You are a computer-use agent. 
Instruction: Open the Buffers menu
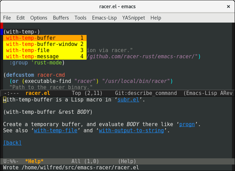61,18
